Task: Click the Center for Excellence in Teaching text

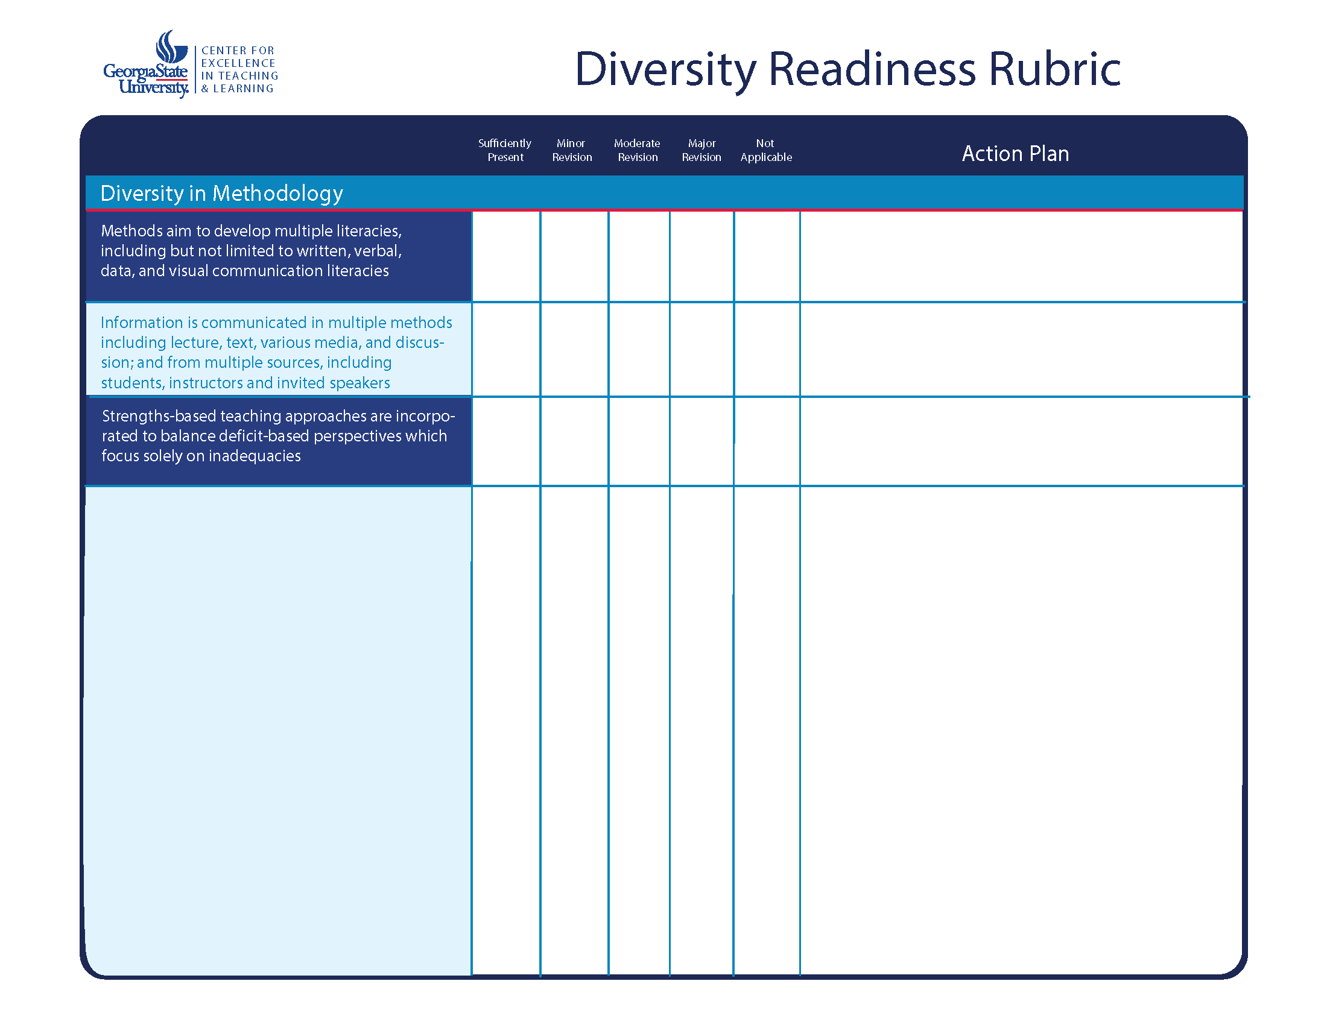Action: [x=239, y=69]
